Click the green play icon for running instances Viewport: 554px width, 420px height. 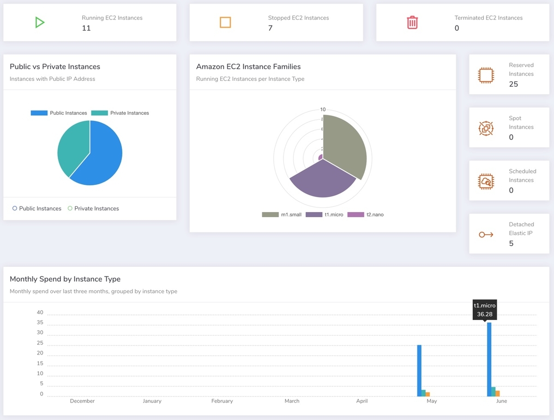40,22
